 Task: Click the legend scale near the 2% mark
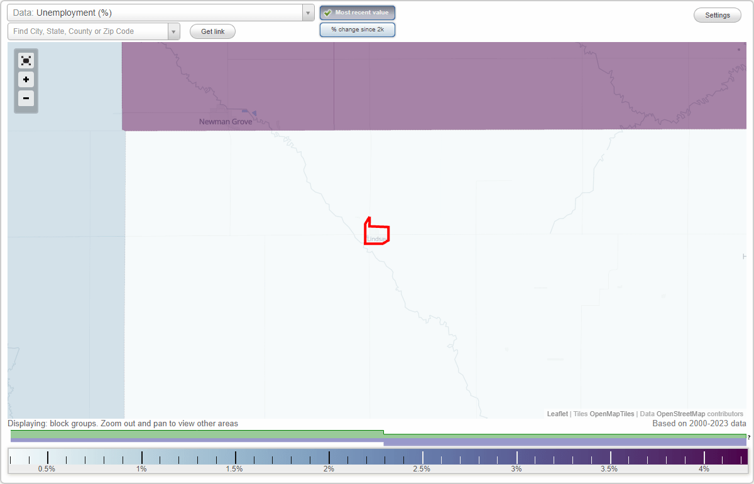click(x=328, y=458)
